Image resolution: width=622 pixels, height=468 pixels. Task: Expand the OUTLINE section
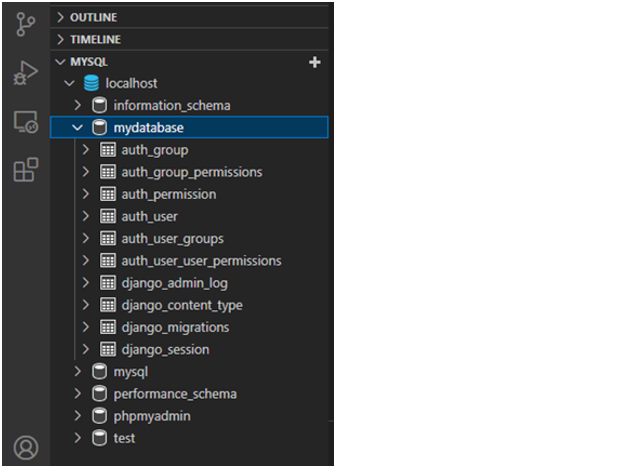(x=61, y=17)
